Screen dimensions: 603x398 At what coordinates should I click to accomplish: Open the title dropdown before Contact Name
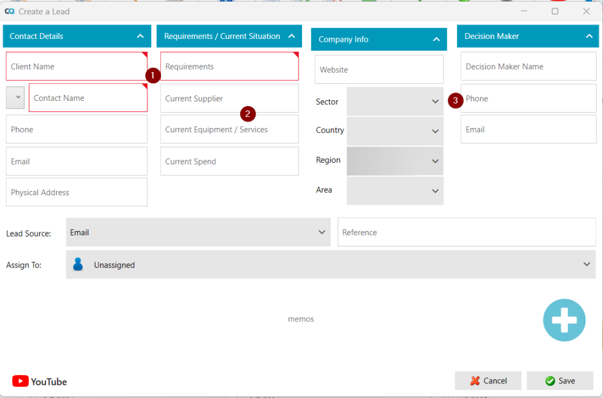(15, 97)
